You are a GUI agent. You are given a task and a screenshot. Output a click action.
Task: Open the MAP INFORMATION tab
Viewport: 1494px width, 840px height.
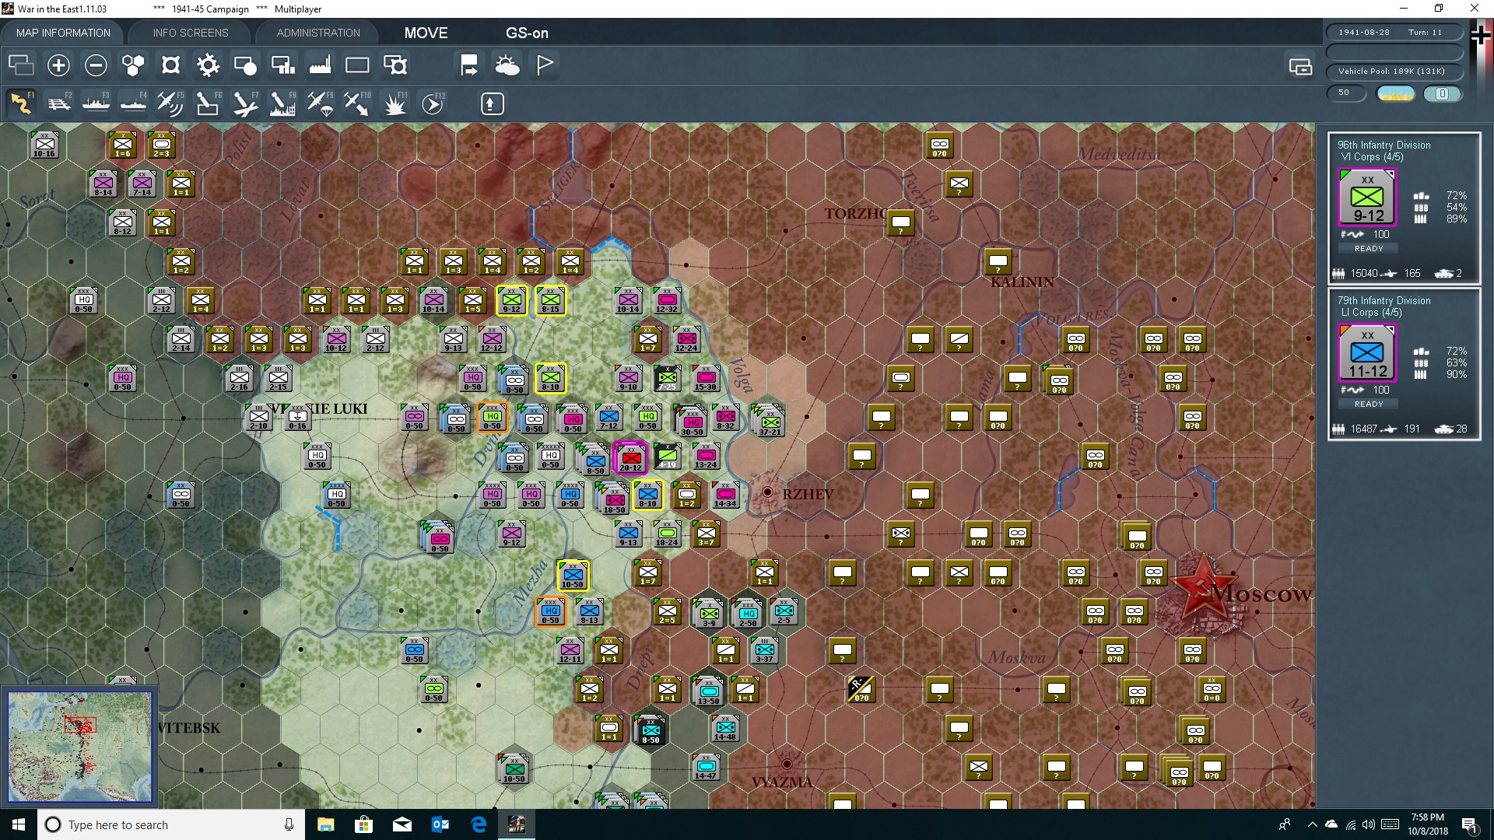[x=63, y=33]
